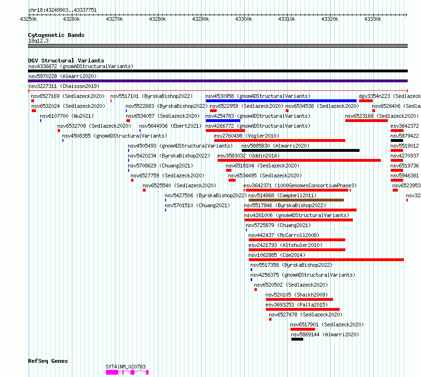Screen dimensions: 421x377
Task: Click the nsv5517101 ByrskaBishop2022 label
Action: click(151, 96)
